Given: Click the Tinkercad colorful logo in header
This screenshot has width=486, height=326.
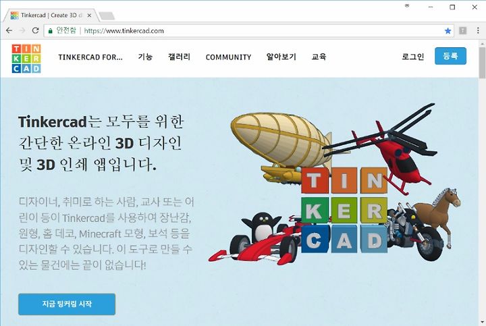Looking at the screenshot, I should [x=26, y=58].
